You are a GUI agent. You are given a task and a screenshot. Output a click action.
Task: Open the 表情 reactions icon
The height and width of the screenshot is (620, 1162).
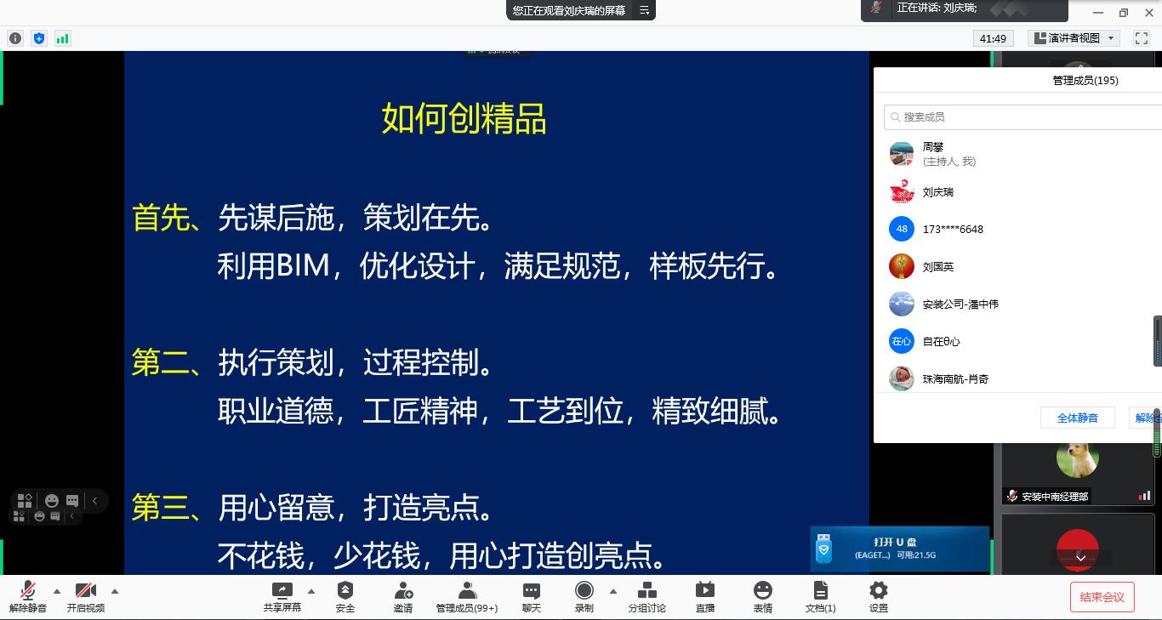tap(763, 596)
